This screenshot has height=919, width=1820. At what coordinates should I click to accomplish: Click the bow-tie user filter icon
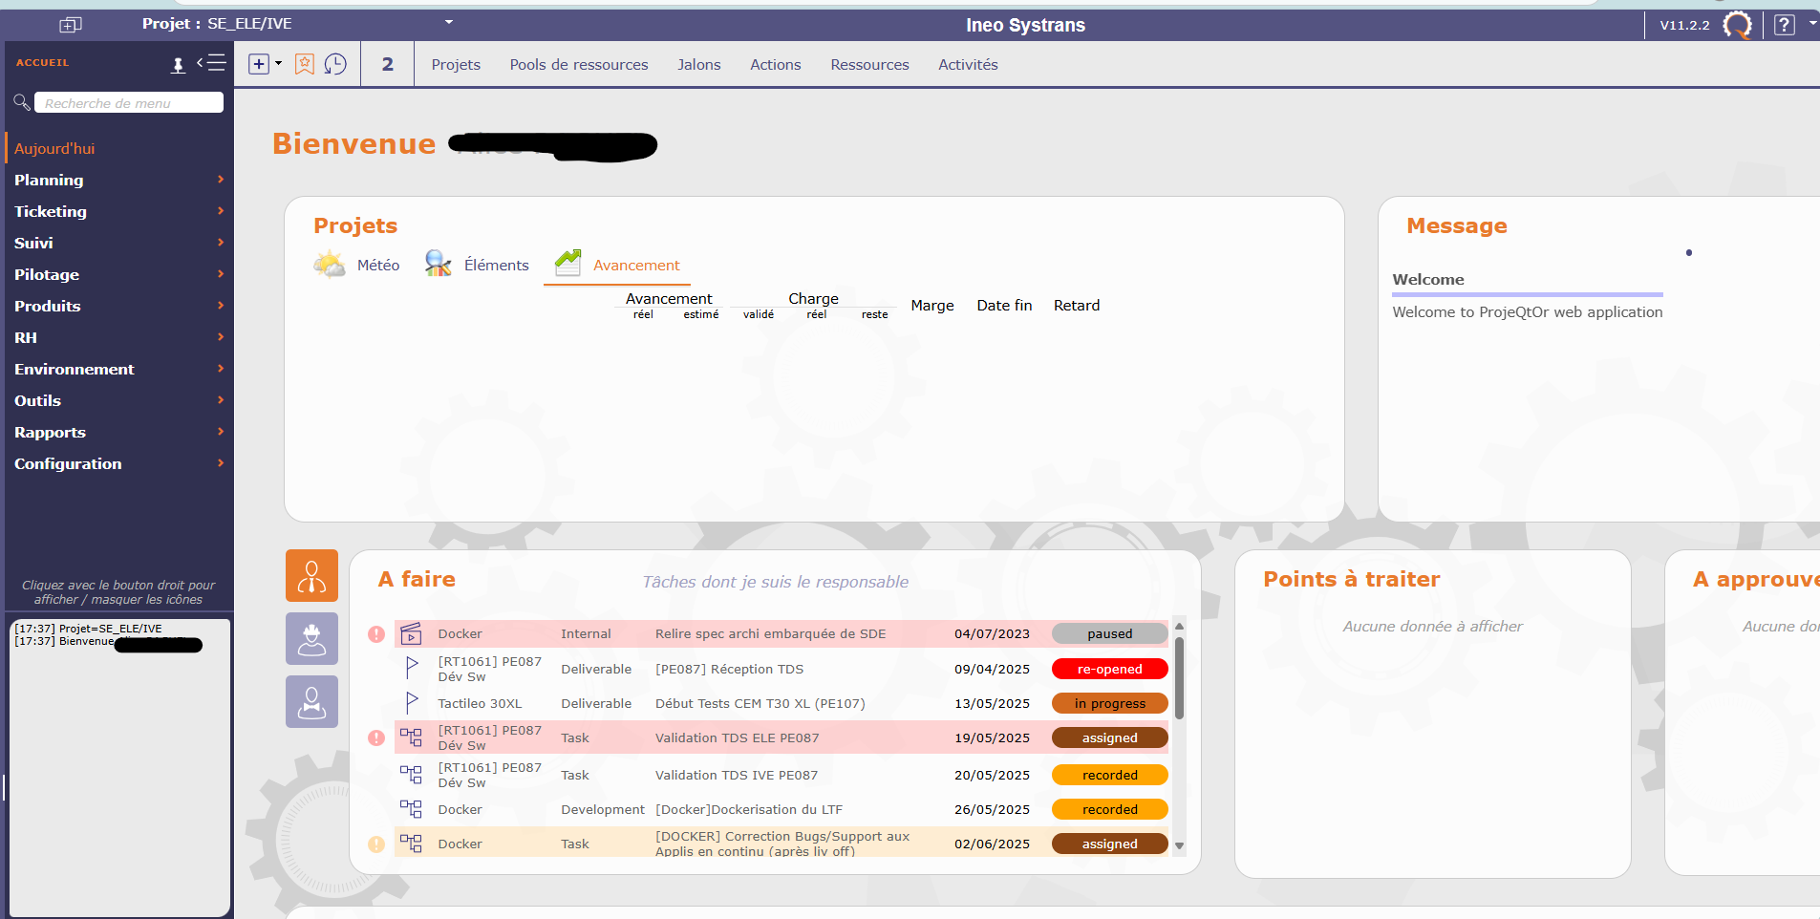click(x=311, y=702)
